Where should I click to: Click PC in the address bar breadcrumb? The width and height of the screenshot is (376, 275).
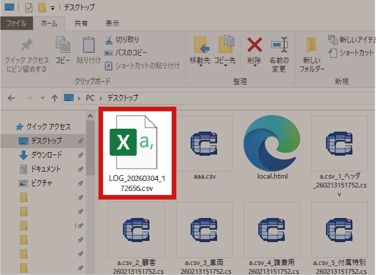pos(89,97)
